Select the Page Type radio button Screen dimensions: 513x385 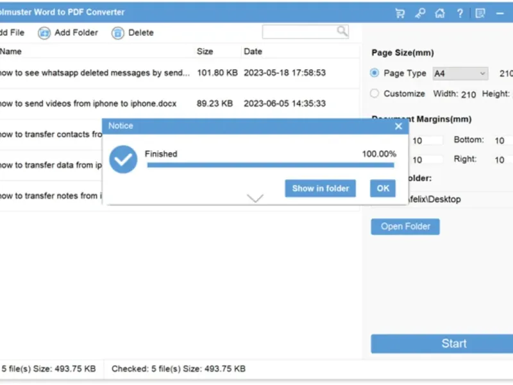(374, 73)
